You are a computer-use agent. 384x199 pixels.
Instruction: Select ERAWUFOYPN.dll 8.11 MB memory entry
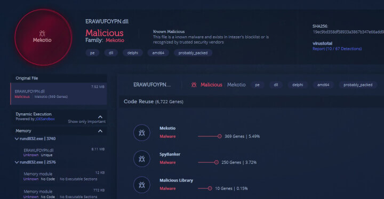pos(63,152)
